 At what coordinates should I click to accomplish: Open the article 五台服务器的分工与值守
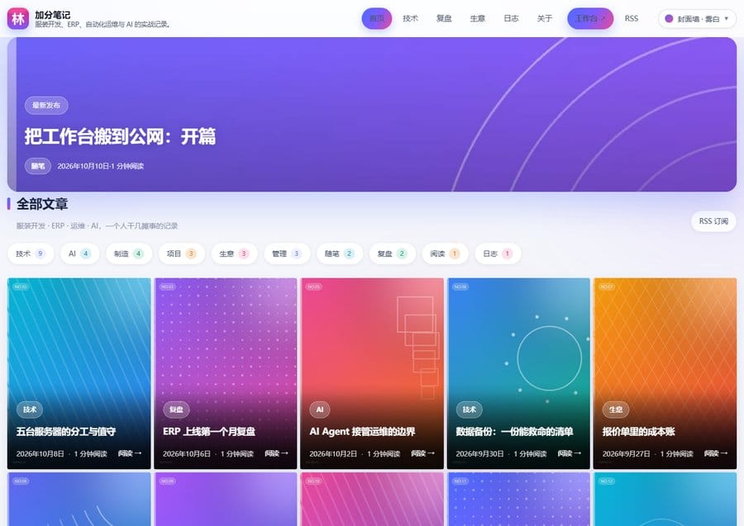pyautogui.click(x=66, y=432)
